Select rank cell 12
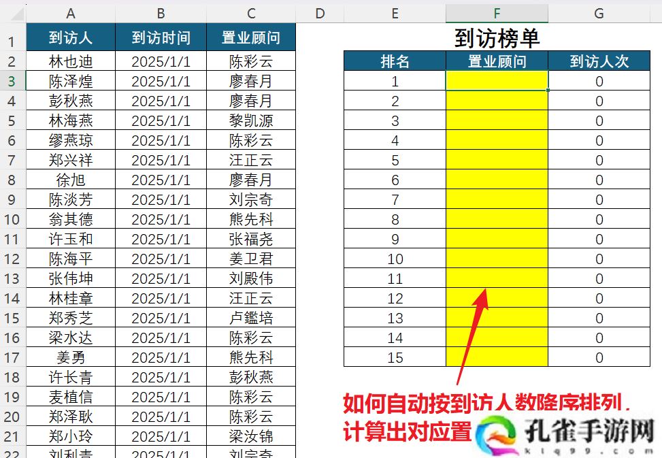Screen dimensions: 662x458 (395, 298)
